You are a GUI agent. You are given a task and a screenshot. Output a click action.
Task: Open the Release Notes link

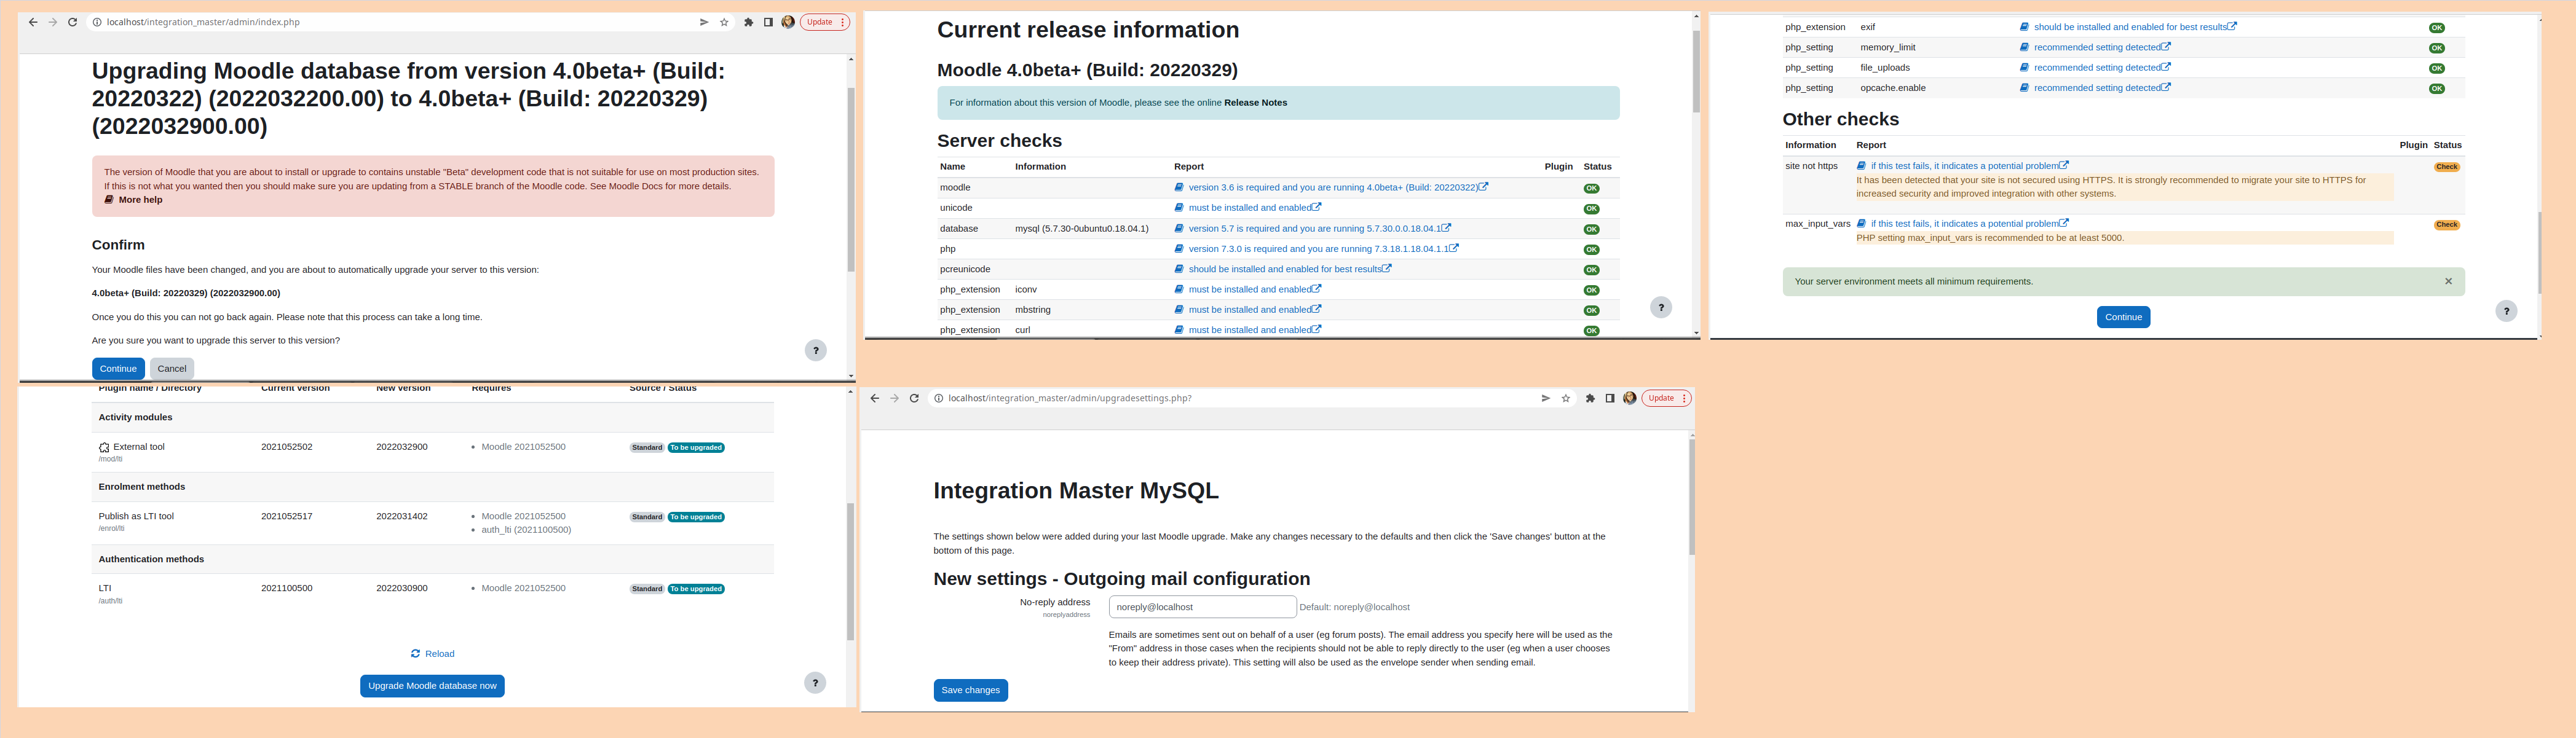(1255, 103)
